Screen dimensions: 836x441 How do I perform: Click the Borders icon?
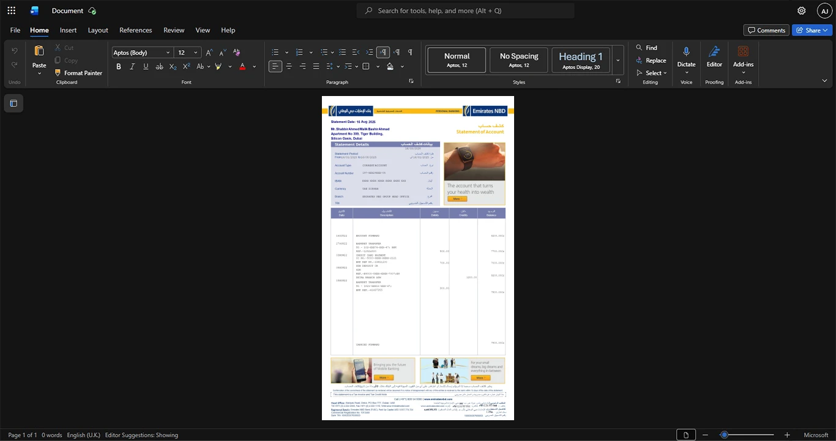[366, 66]
